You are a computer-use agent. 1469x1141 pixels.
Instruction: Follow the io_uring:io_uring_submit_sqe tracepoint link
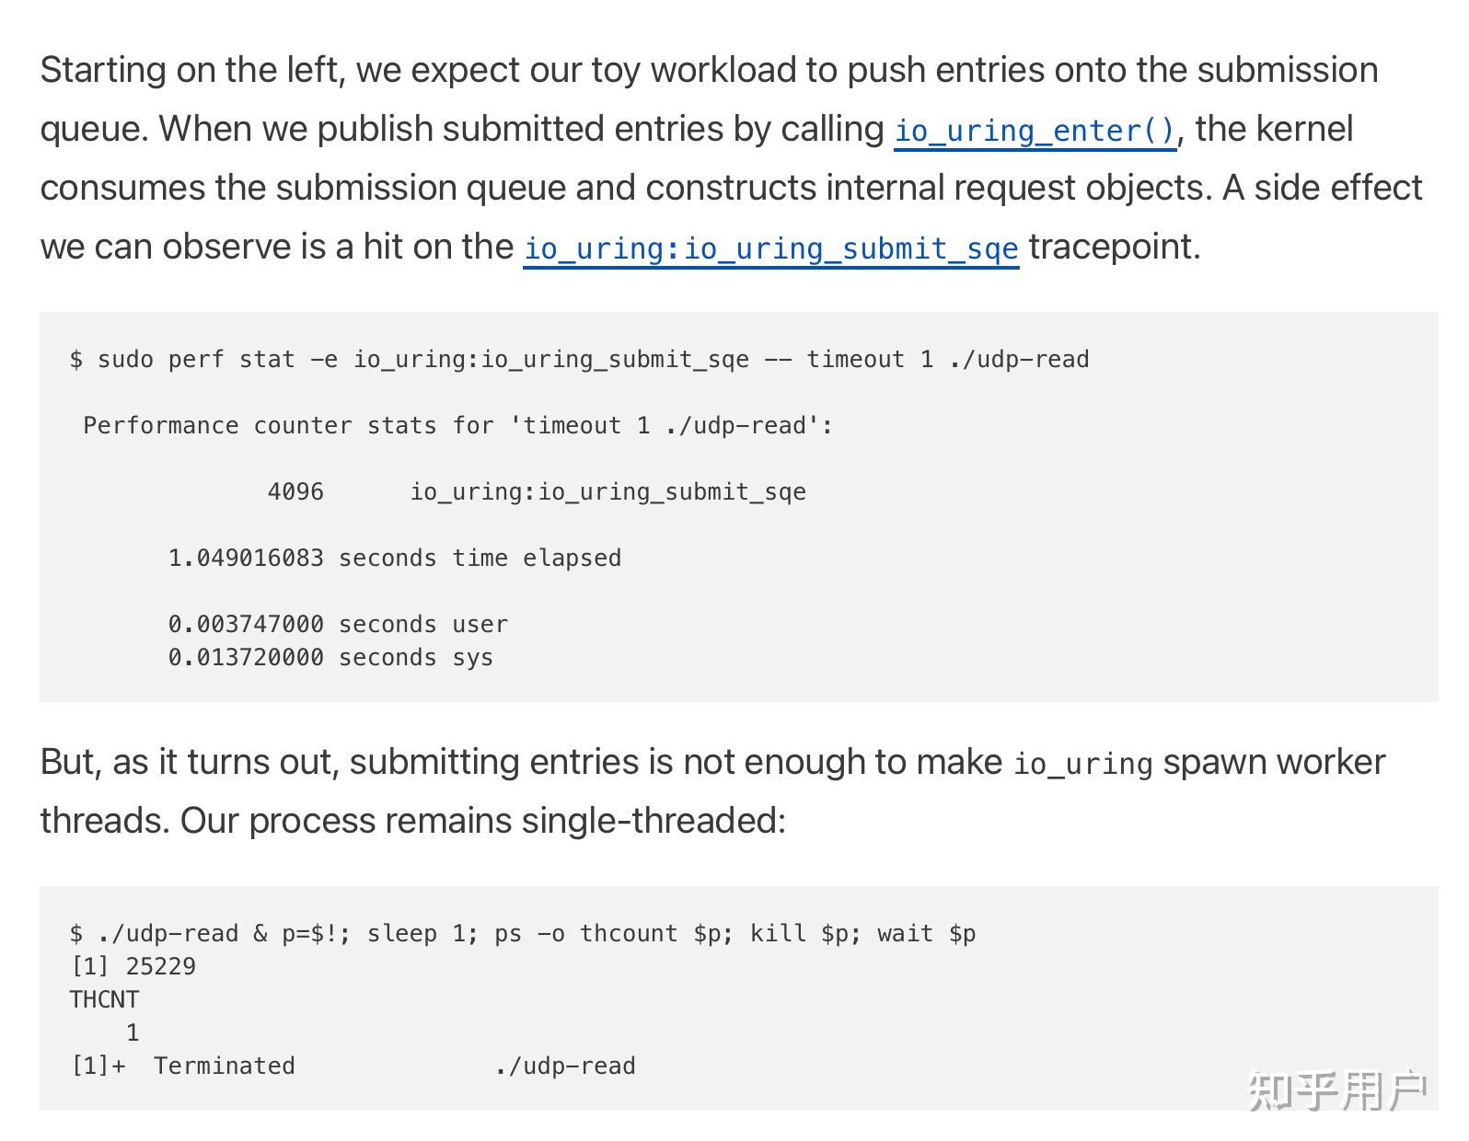tap(770, 248)
